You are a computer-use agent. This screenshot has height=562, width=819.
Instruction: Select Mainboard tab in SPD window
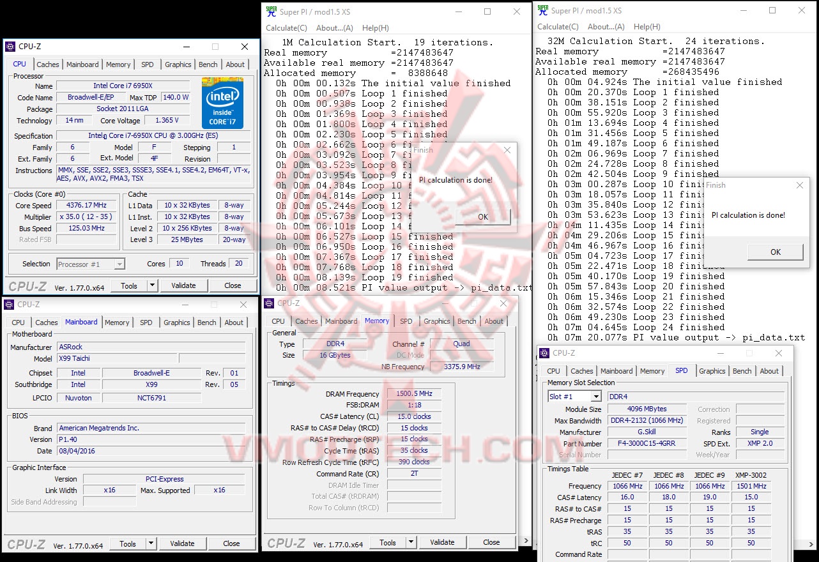point(616,371)
